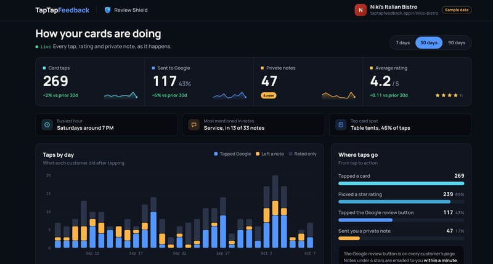Click the Private notes orange sparkline
This screenshot has height=264, width=493.
338,95
